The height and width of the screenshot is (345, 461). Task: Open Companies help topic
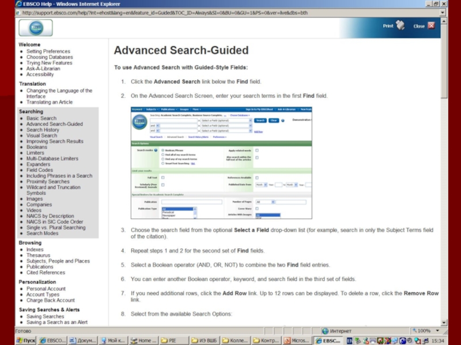tap(39, 205)
